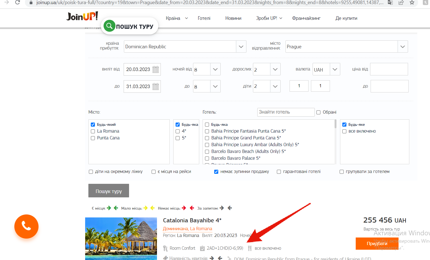This screenshot has width=430, height=260.
Task: Expand the 'Зроби UP!' menu
Action: point(269,18)
